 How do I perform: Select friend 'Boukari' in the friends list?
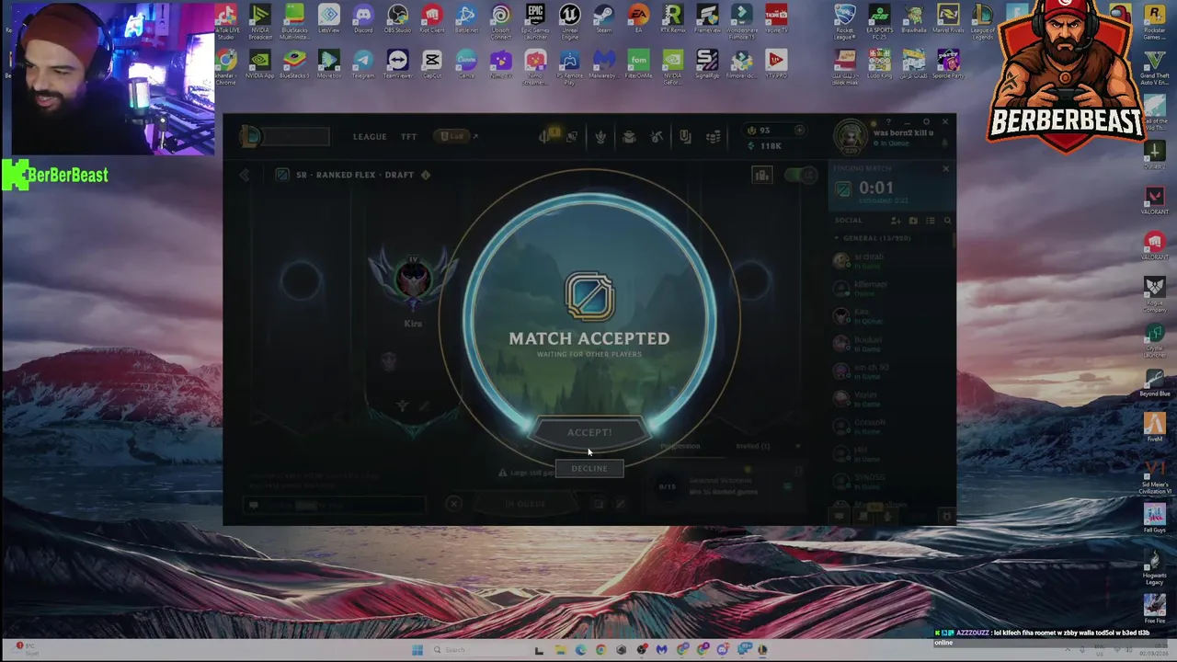point(892,343)
